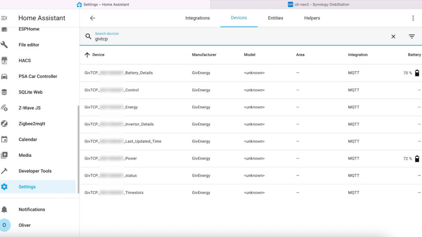The width and height of the screenshot is (422, 237).
Task: Click <unknown> model in Timeslots row
Action: 254,193
